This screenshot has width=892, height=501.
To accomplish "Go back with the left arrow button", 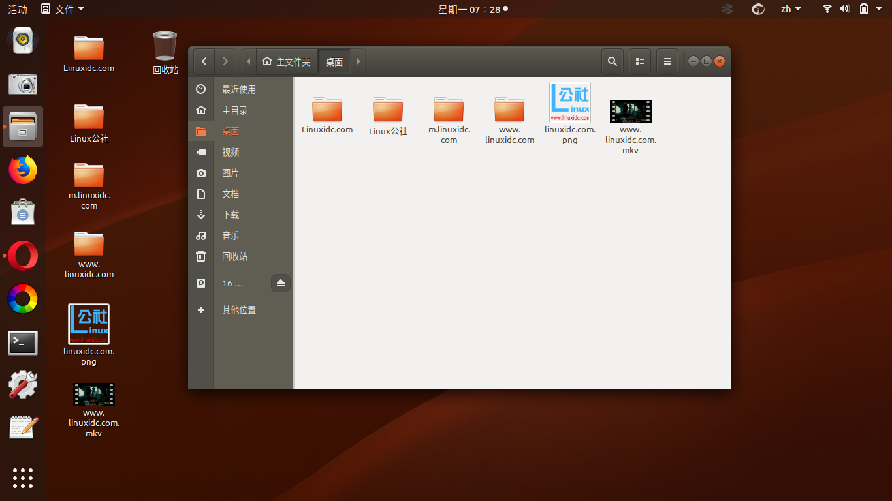I will coord(204,61).
